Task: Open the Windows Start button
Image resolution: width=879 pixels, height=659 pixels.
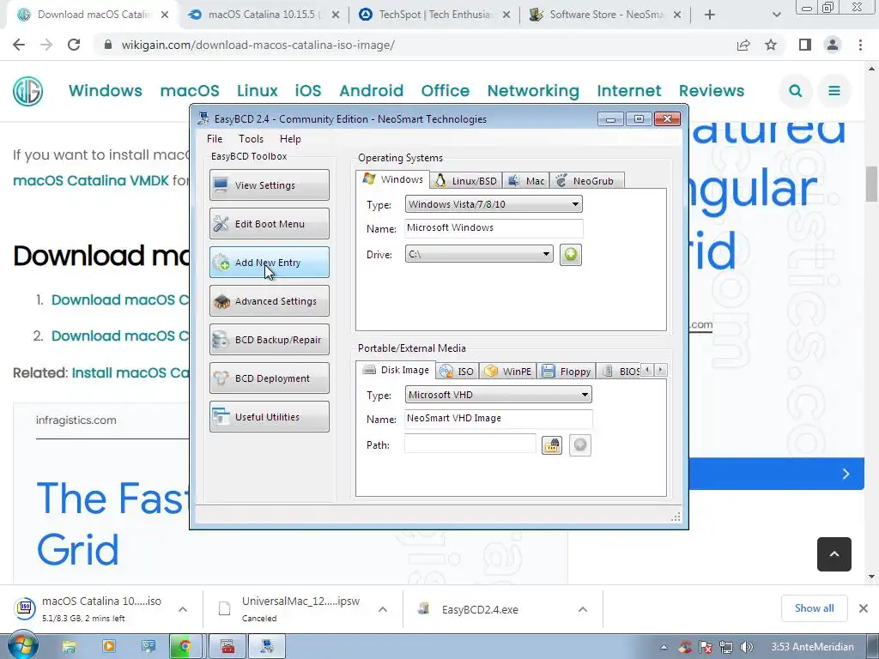Action: [21, 647]
